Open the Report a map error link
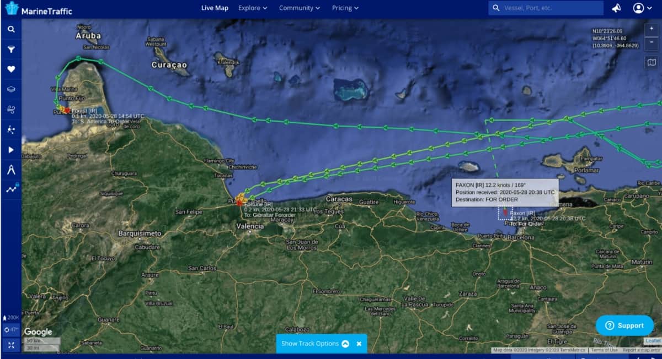The height and width of the screenshot is (359, 662). (x=641, y=350)
